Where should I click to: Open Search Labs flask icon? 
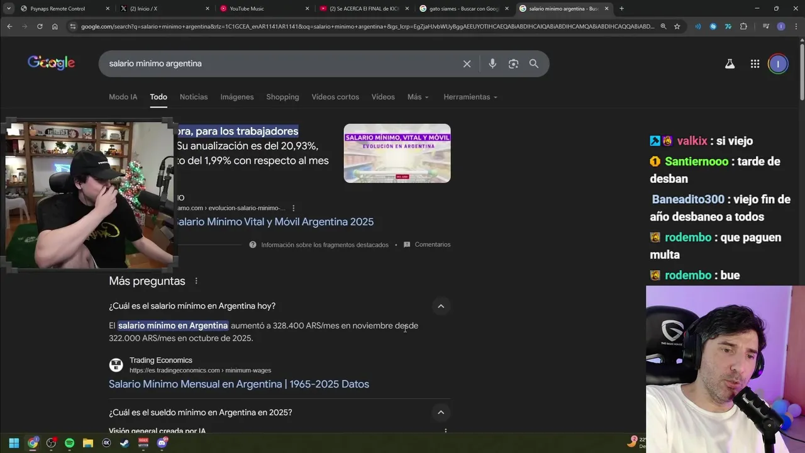pyautogui.click(x=730, y=64)
